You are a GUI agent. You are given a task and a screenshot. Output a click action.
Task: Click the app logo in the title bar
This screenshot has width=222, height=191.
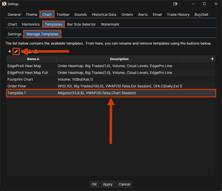point(4,4)
